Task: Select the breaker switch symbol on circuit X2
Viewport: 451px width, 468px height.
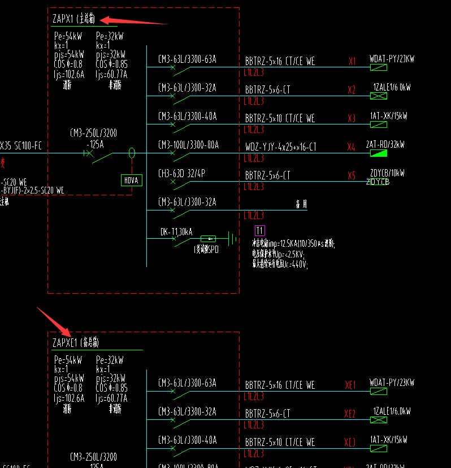Action: point(181,99)
